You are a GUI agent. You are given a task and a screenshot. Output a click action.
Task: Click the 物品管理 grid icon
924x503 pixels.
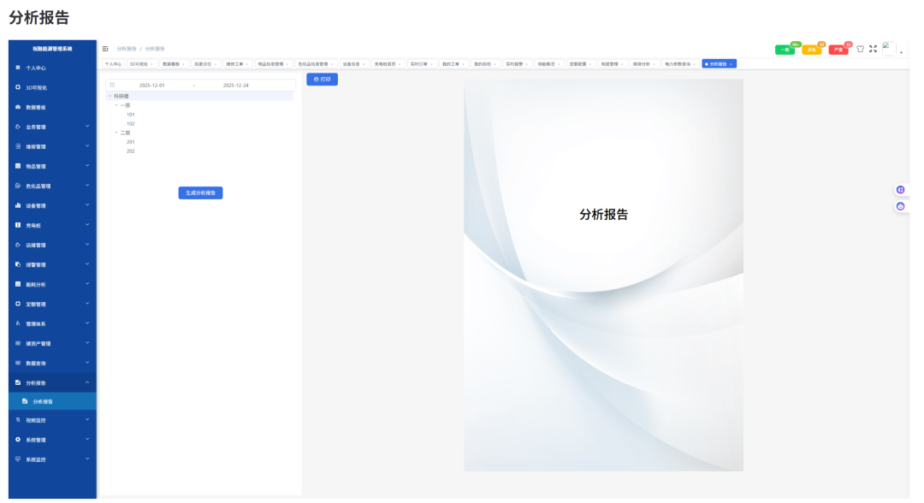point(18,167)
